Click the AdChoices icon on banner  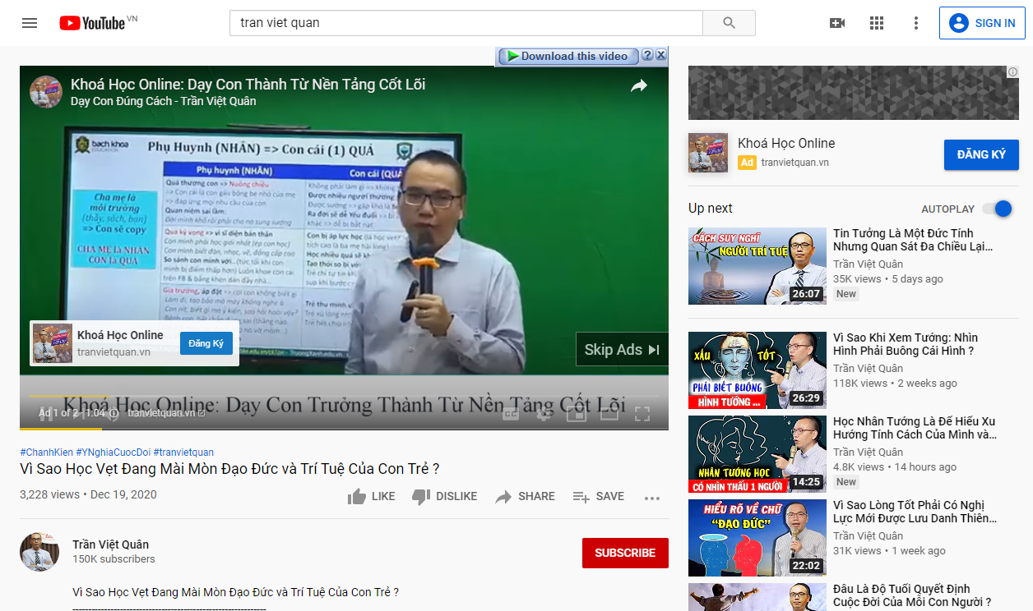pos(1013,72)
